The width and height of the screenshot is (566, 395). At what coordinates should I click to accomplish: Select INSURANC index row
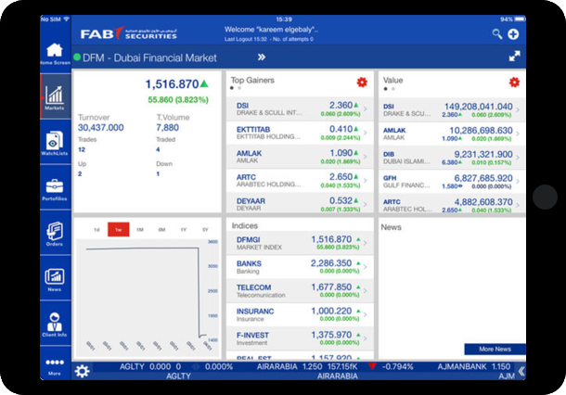point(300,314)
